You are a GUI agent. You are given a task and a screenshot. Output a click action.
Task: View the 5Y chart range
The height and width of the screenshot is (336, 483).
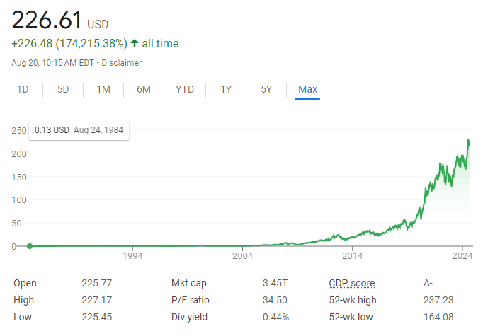(266, 89)
